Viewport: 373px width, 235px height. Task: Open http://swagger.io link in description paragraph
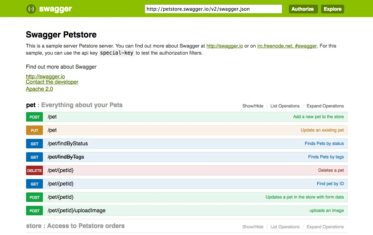click(x=225, y=46)
